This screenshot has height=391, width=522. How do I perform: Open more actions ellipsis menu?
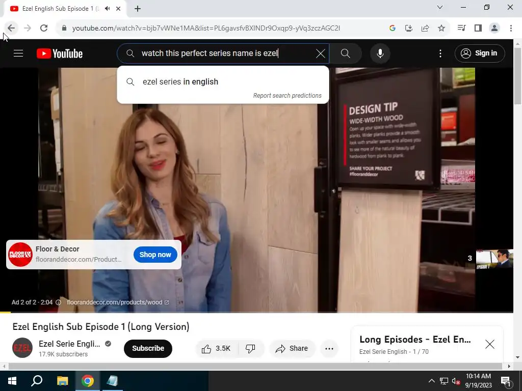329,348
